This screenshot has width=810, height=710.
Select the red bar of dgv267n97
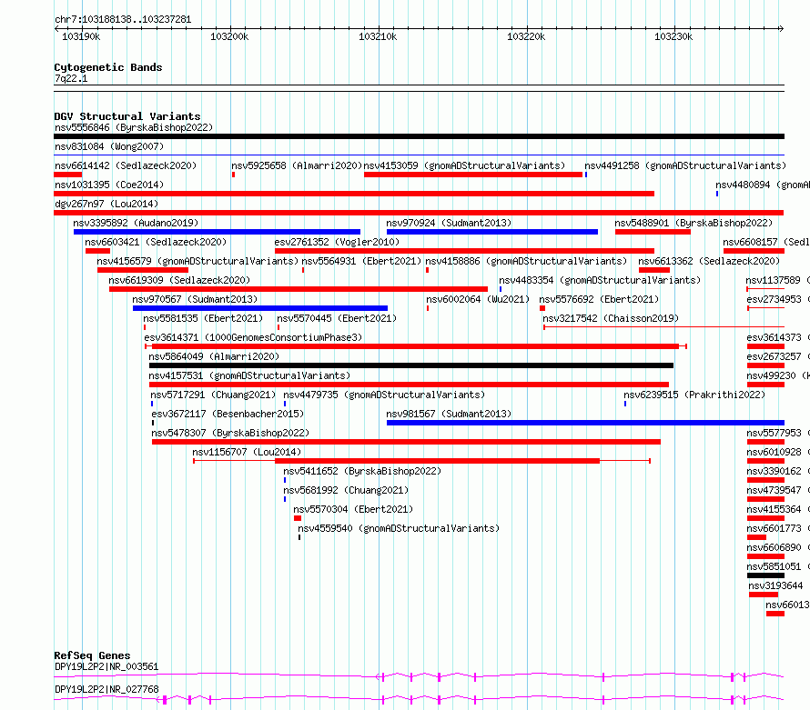(419, 213)
